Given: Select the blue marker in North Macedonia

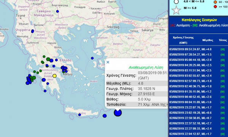Looking at the screenshot, I should (57, 11).
